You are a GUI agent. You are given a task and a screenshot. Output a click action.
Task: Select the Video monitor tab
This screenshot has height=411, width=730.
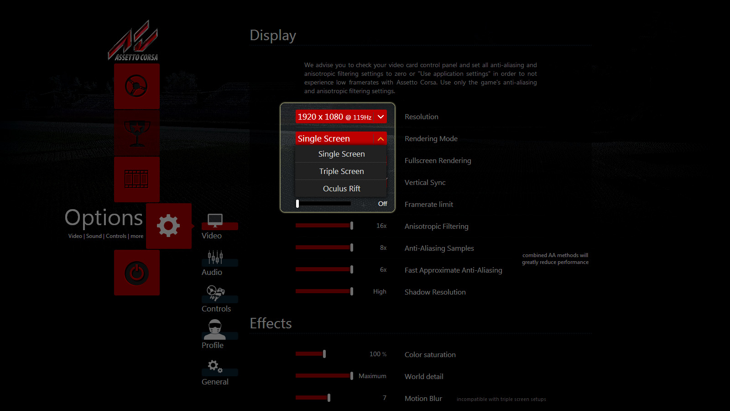[x=215, y=221]
